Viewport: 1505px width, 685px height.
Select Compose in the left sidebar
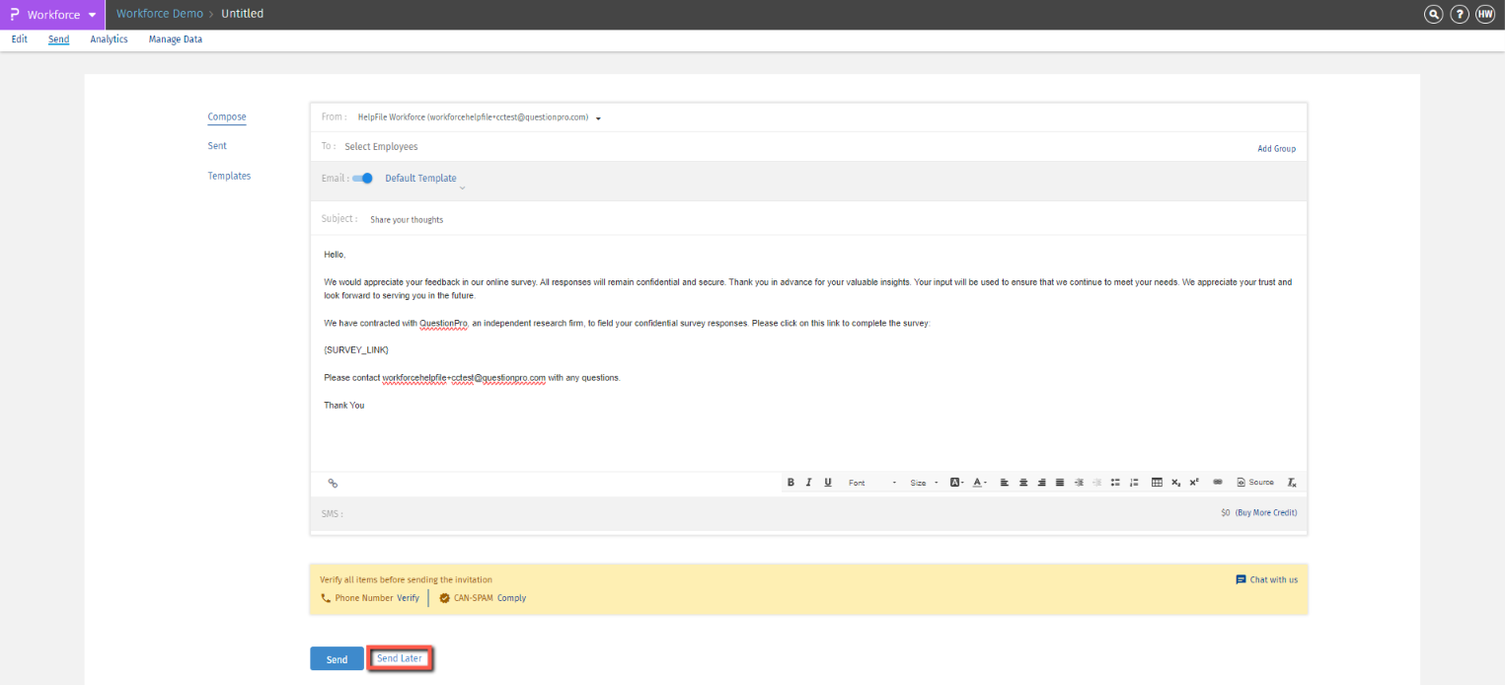pyautogui.click(x=227, y=116)
